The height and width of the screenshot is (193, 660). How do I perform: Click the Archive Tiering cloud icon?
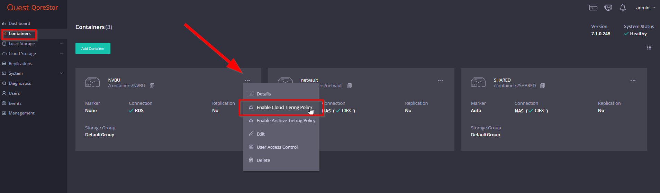tap(251, 121)
